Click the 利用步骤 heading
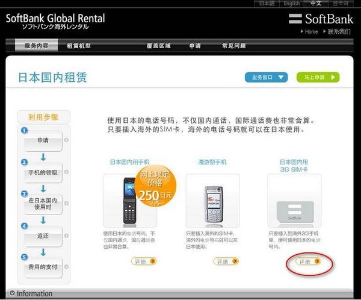Viewport: 361px width, 300px height. 43,117
